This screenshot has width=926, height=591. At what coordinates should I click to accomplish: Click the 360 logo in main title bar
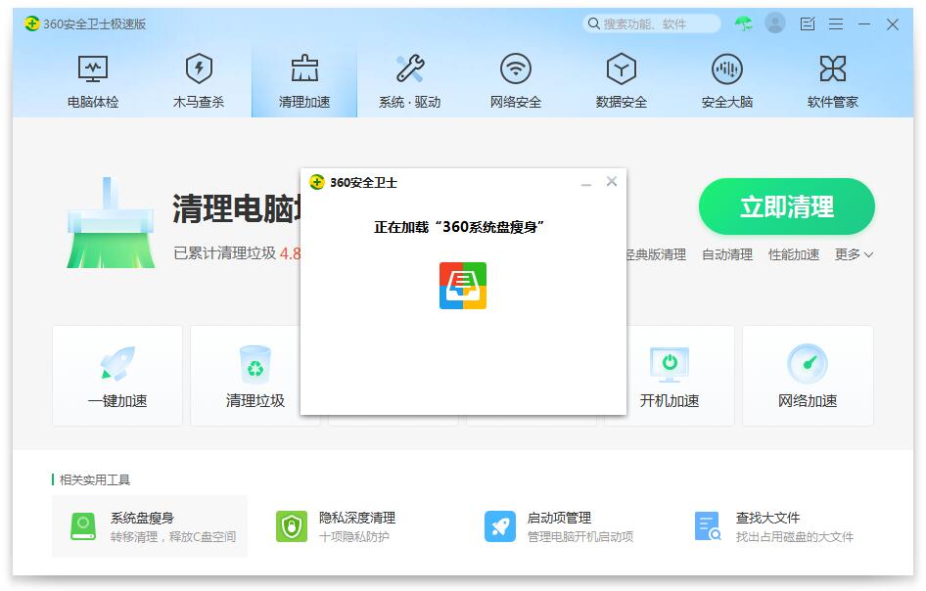[x=32, y=23]
